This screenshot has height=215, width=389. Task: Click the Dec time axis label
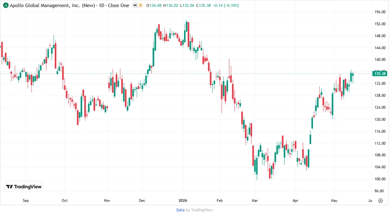pos(142,200)
